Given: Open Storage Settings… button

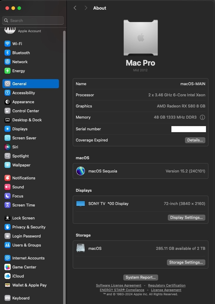Looking at the screenshot, I should pos(186,262).
